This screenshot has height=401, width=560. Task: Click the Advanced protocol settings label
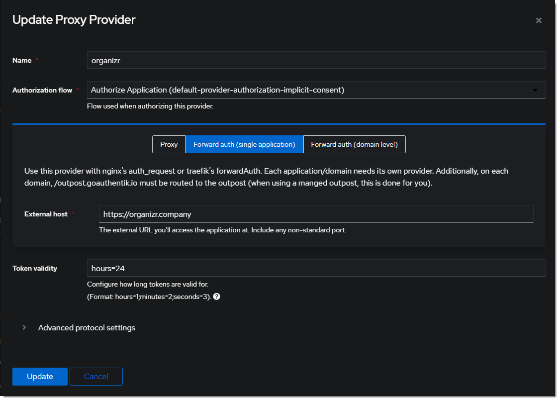(x=87, y=328)
